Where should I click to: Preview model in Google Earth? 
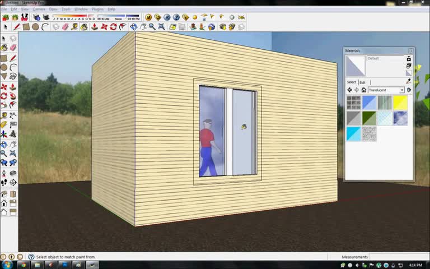pyautogui.click(x=212, y=27)
